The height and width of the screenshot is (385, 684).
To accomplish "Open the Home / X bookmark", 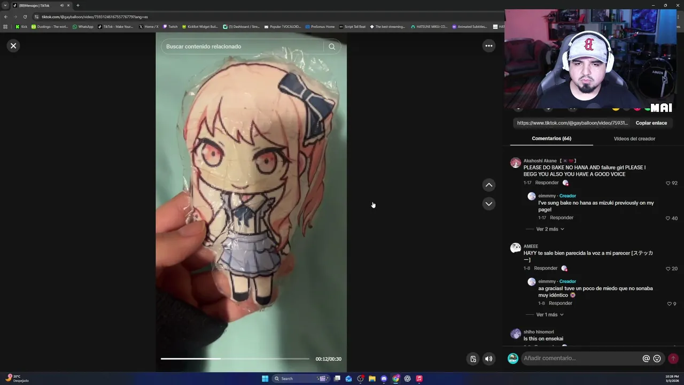I will click(x=149, y=27).
